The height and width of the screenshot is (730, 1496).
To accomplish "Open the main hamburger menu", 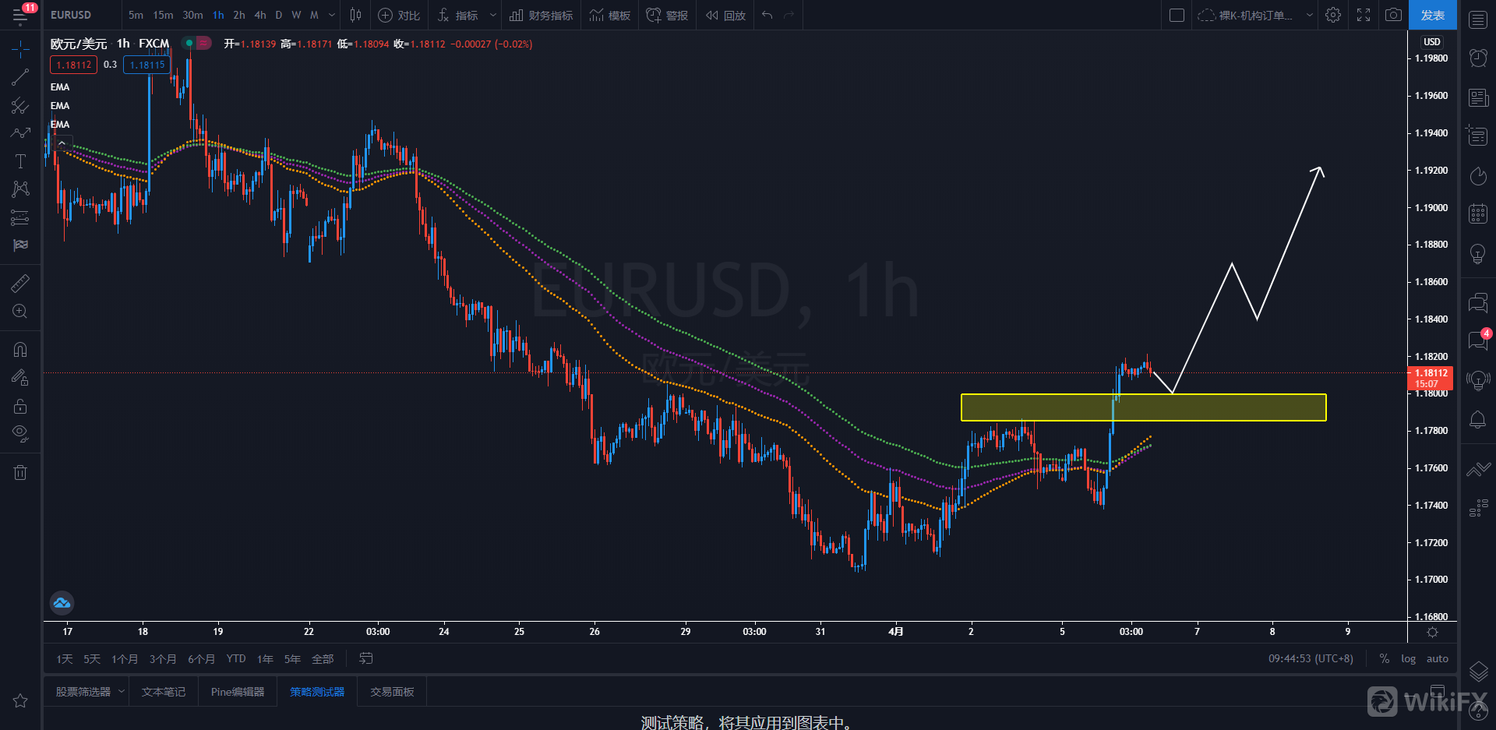I will click(x=20, y=15).
